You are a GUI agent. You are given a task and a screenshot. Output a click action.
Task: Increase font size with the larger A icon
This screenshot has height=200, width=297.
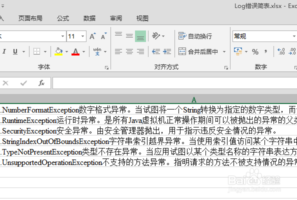tap(92, 36)
